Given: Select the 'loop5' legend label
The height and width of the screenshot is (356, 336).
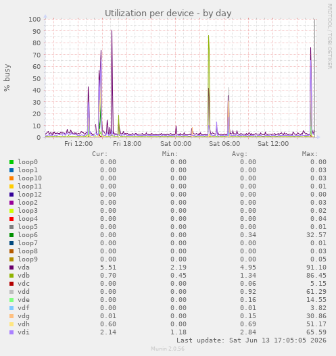Looking at the screenshot, I should 28,227.
